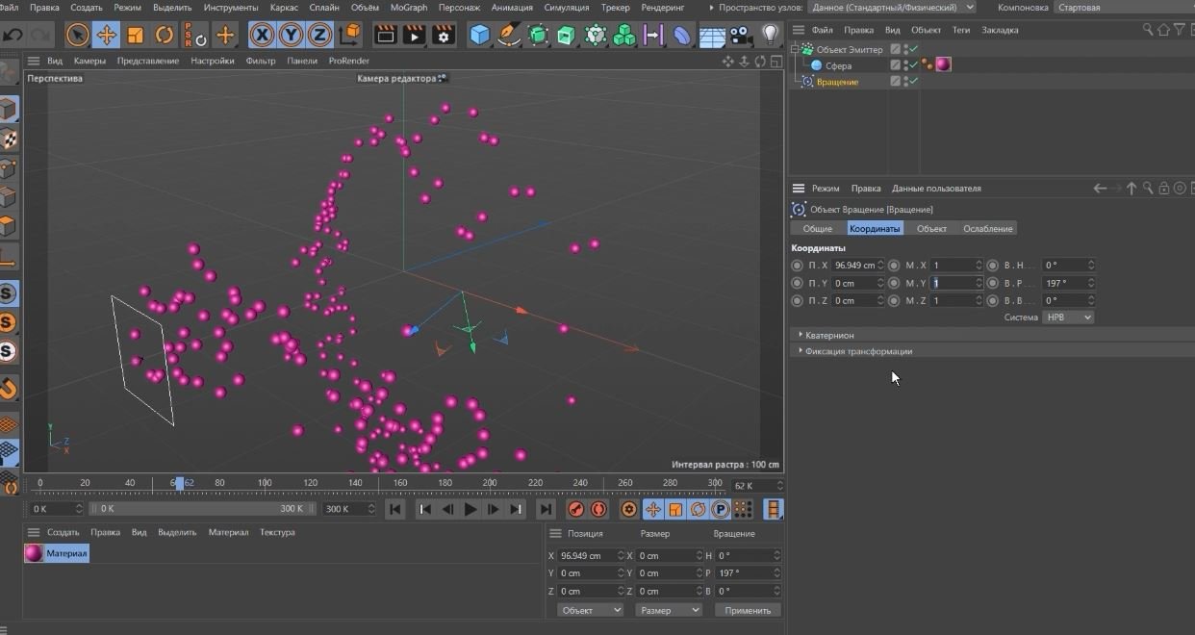Viewport: 1195px width, 635px height.
Task: Click the lock icon in attribute manager
Action: [1163, 189]
